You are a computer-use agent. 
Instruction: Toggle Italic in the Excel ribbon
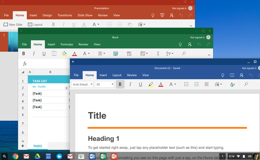tap(34, 54)
